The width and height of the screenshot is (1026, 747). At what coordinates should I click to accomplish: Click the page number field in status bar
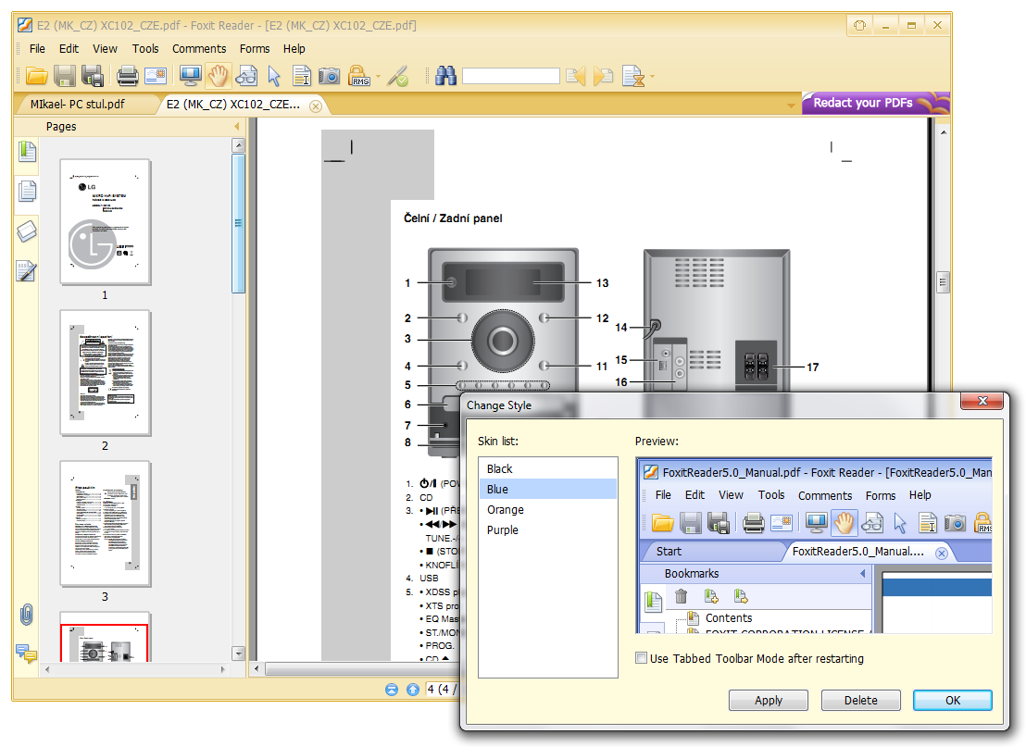pyautogui.click(x=443, y=690)
